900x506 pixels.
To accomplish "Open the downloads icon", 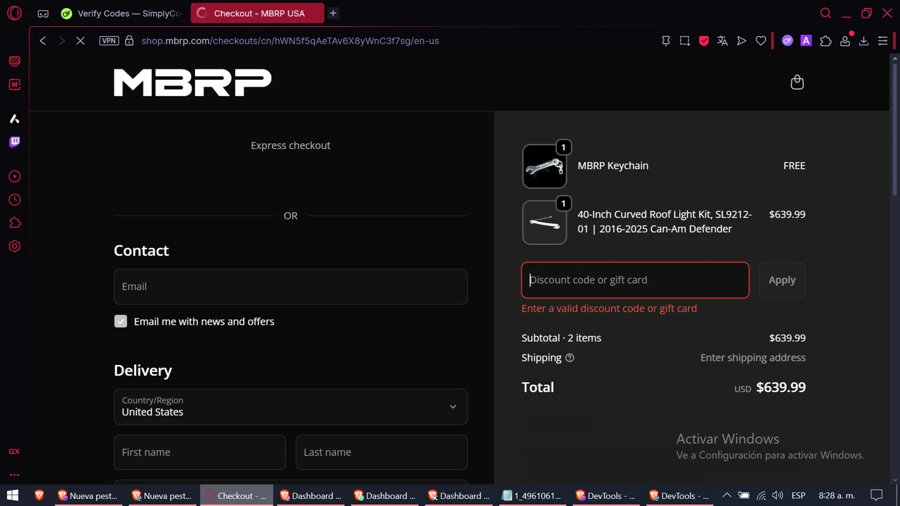I will pyautogui.click(x=864, y=41).
